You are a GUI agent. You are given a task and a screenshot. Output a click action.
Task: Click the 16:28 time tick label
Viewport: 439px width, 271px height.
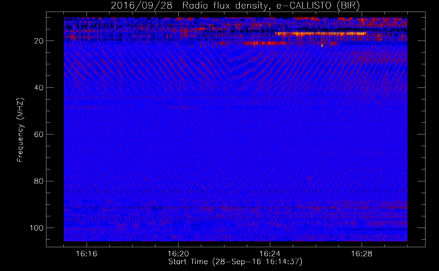point(362,254)
